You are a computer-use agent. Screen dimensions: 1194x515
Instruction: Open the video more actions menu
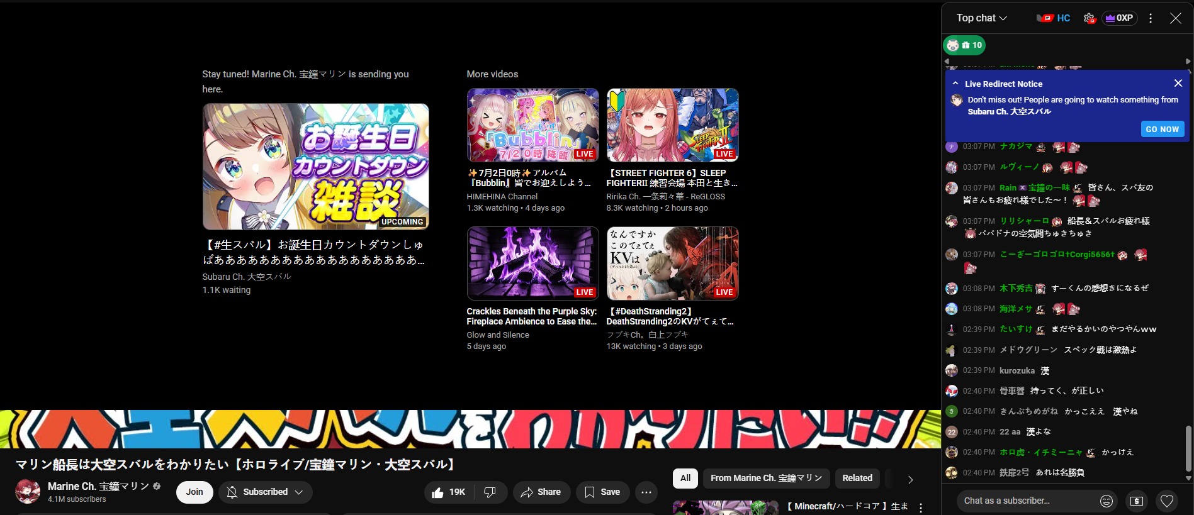pos(646,492)
